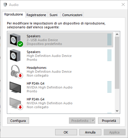Click the red arrow badge on Headphones
This screenshot has height=138, width=128.
(20, 76)
